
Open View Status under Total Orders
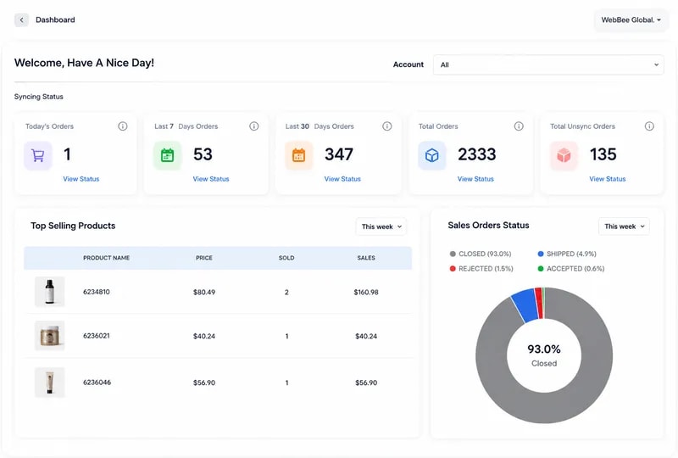click(475, 179)
